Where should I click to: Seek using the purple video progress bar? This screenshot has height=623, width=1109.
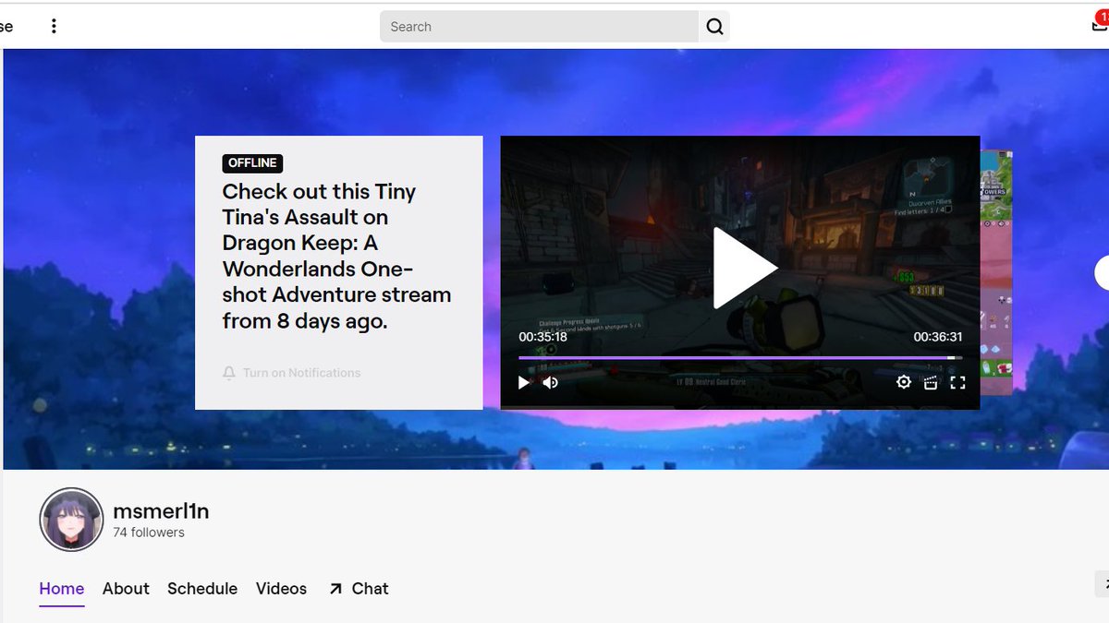[x=739, y=357]
